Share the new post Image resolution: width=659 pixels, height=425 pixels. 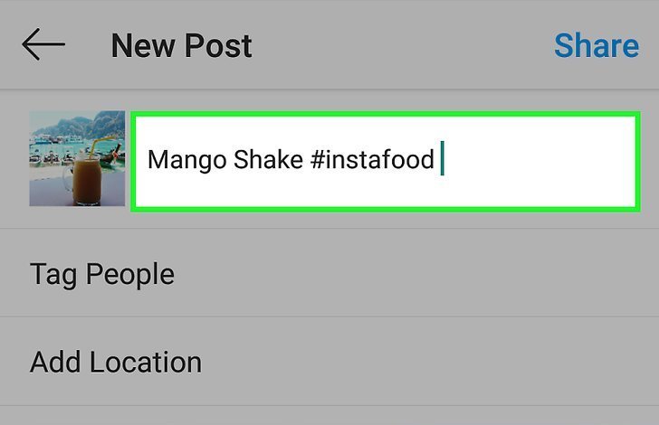(597, 45)
